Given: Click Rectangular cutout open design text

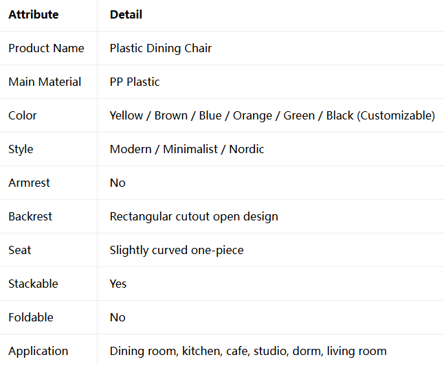Looking at the screenshot, I should (194, 216).
